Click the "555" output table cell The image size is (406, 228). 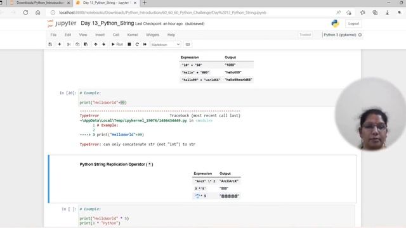224,189
